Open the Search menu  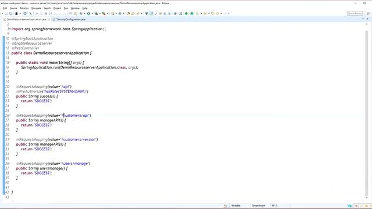[x=47, y=8]
